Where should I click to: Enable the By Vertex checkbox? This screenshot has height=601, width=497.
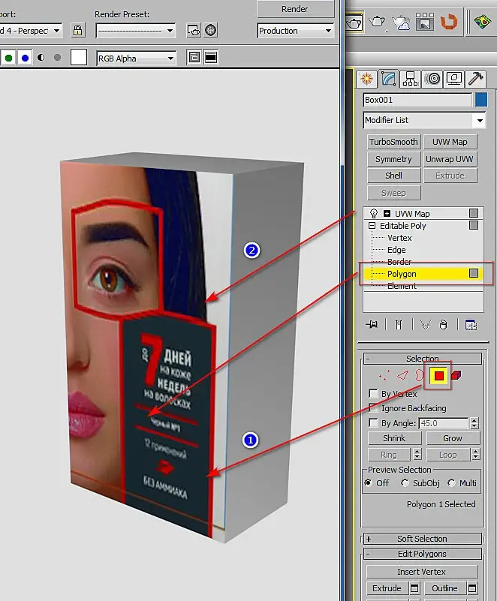[x=372, y=394]
